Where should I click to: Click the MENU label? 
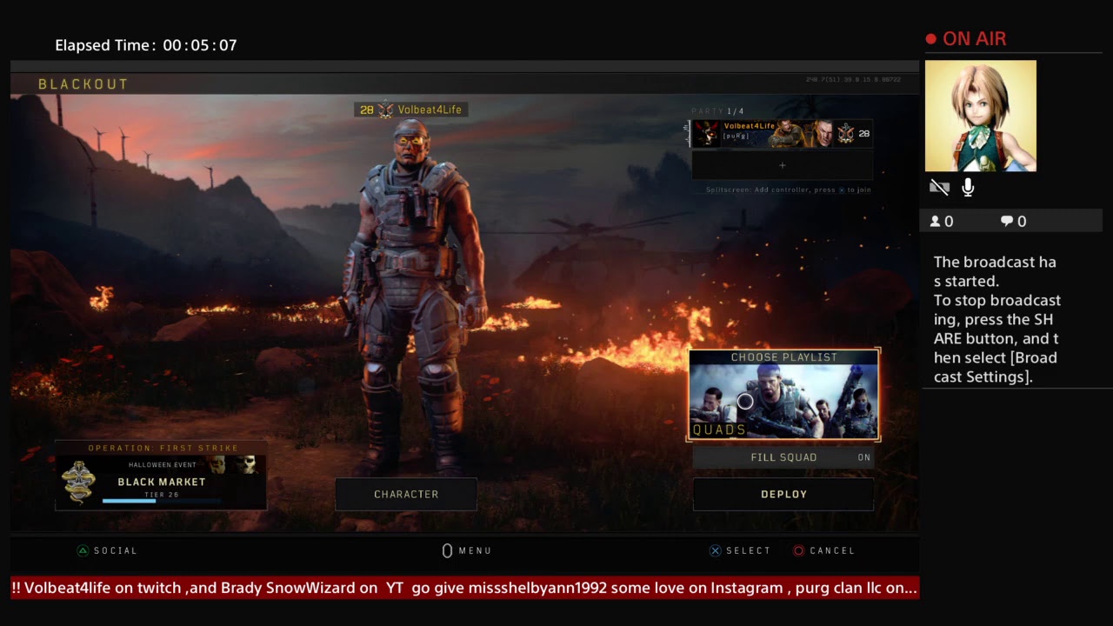click(x=476, y=550)
